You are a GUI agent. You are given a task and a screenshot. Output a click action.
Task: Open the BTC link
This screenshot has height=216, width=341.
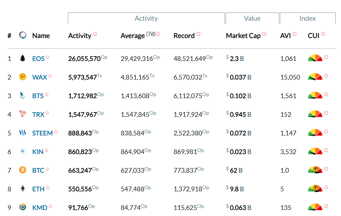38,171
